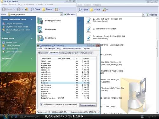Toggle Папки in Мои документы toolbar

(47, 9)
